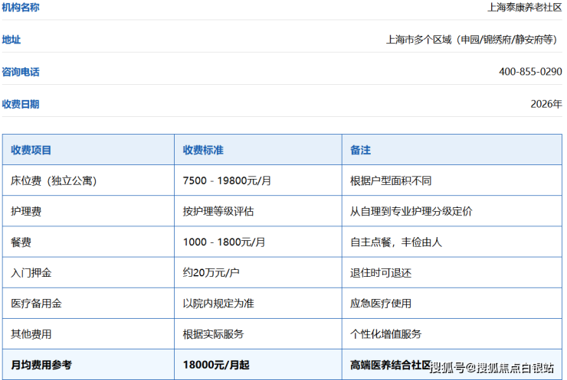Click the 退住时可退还 note

coord(380,272)
